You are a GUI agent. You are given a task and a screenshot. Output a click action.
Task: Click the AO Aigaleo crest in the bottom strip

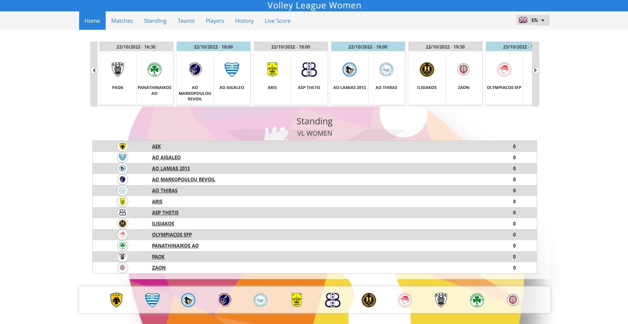pyautogui.click(x=152, y=300)
